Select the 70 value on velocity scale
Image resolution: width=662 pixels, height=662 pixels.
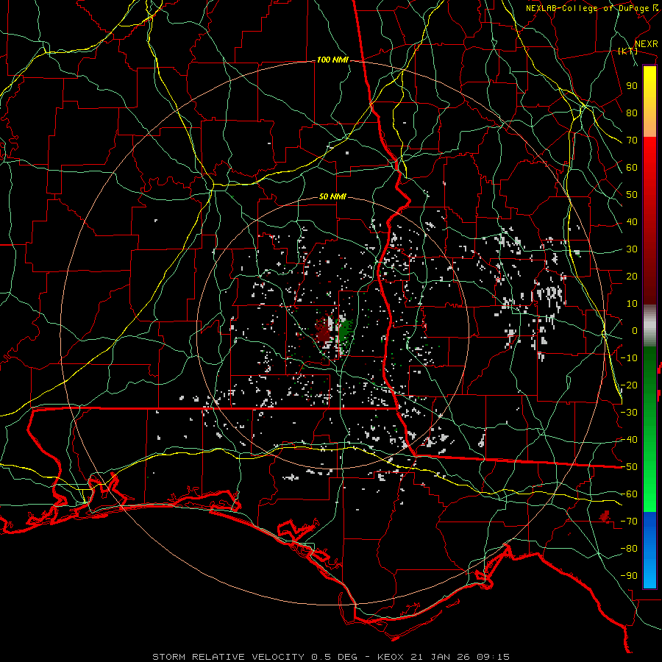coord(632,140)
